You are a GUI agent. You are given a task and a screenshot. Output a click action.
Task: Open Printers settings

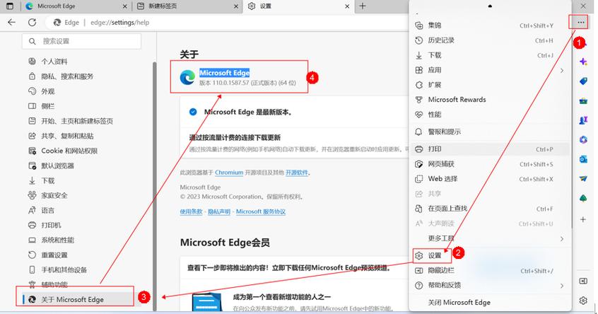(x=45, y=225)
